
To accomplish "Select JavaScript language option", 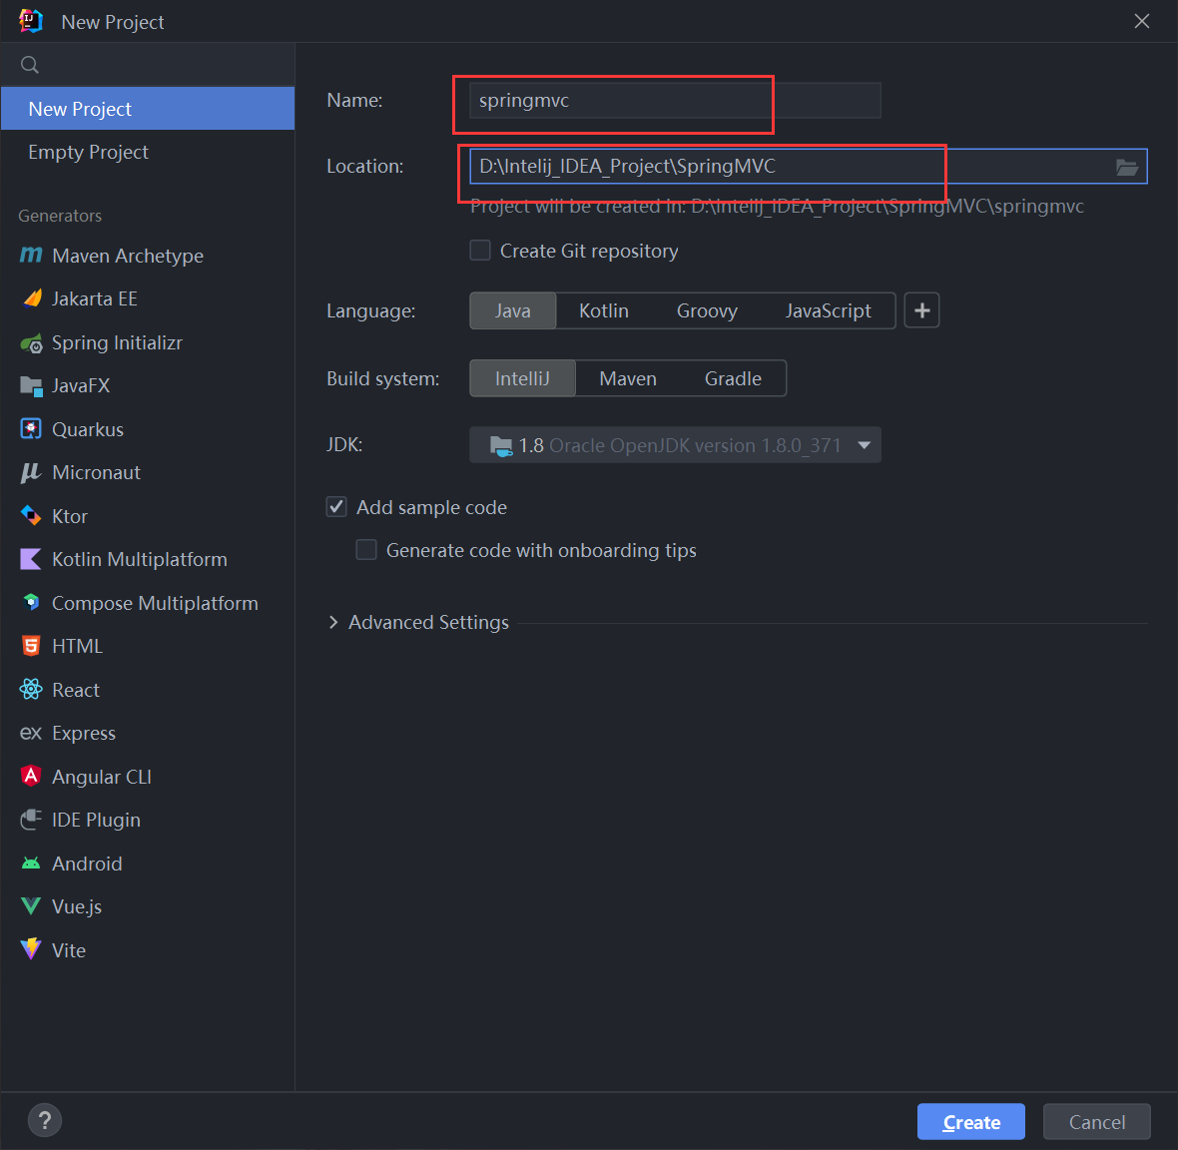I will [x=828, y=310].
